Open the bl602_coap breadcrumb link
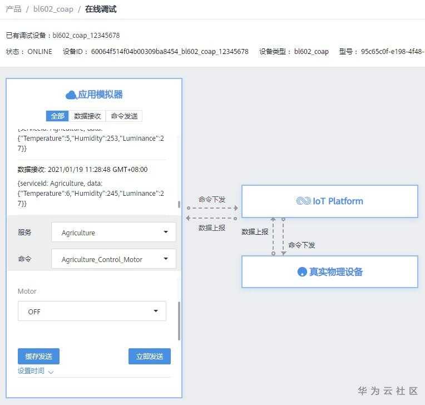The height and width of the screenshot is (405, 425). tap(53, 9)
